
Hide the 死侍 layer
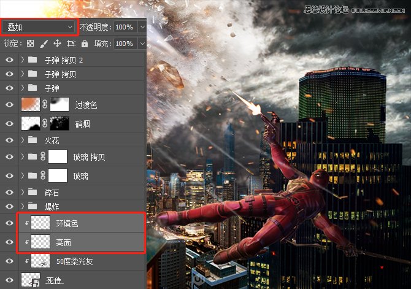point(9,280)
